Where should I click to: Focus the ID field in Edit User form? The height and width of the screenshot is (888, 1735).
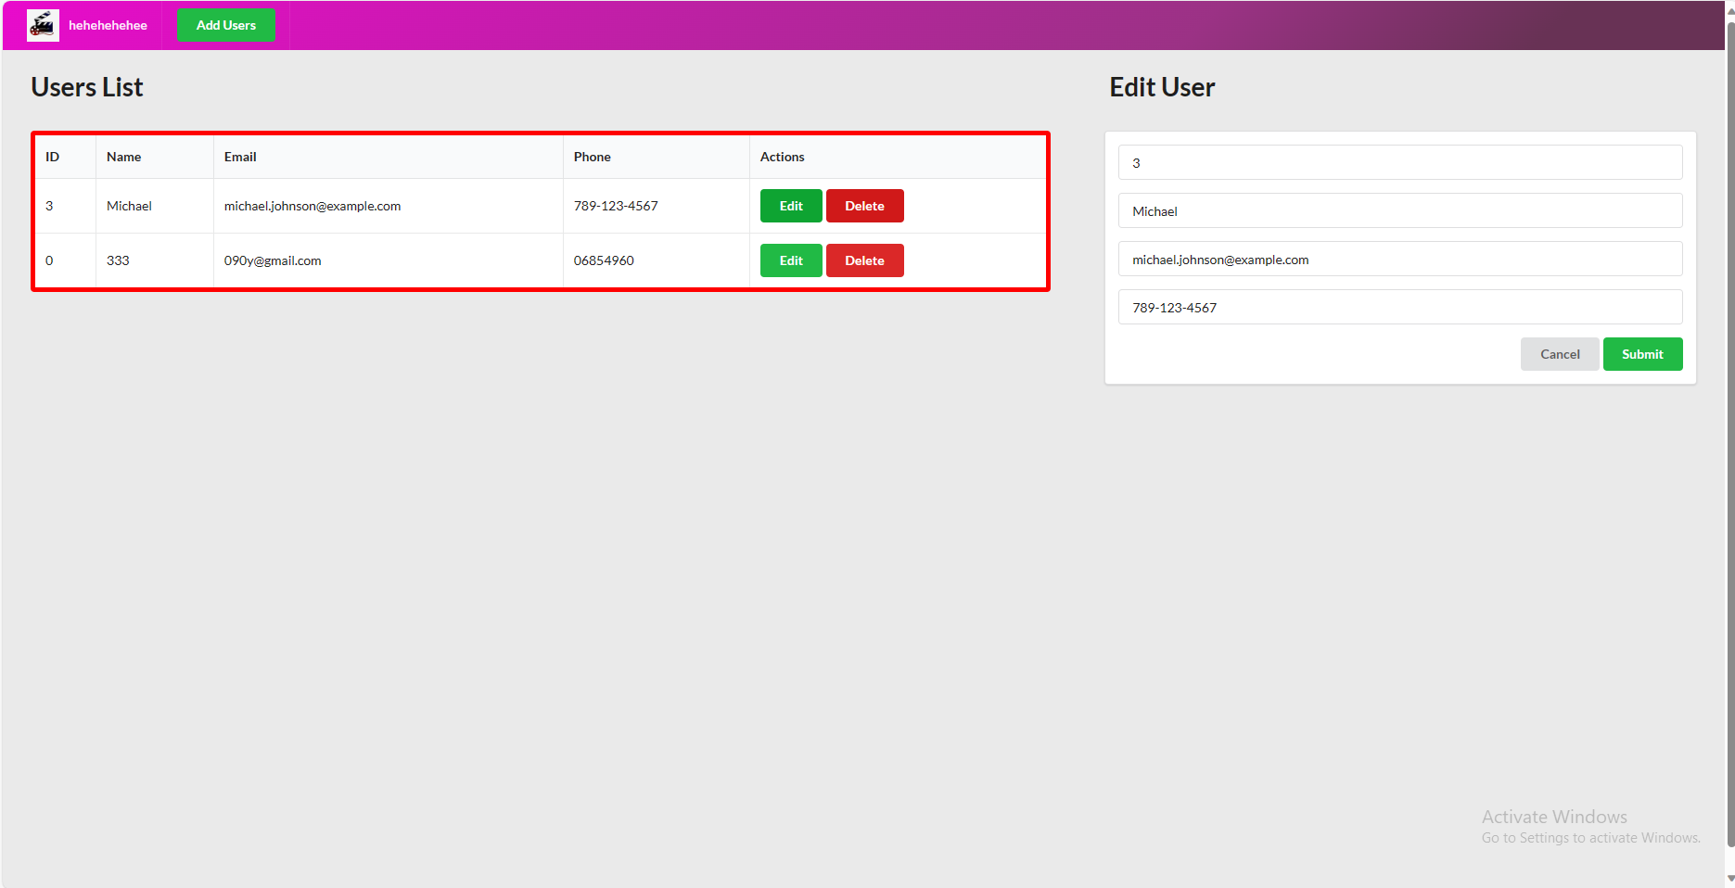pos(1399,162)
